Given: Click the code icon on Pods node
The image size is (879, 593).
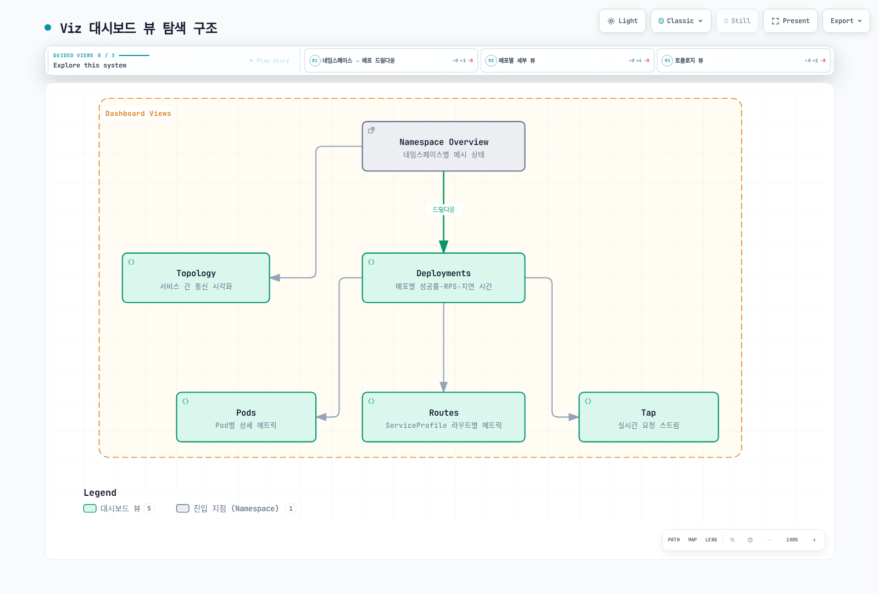Looking at the screenshot, I should [x=186, y=401].
